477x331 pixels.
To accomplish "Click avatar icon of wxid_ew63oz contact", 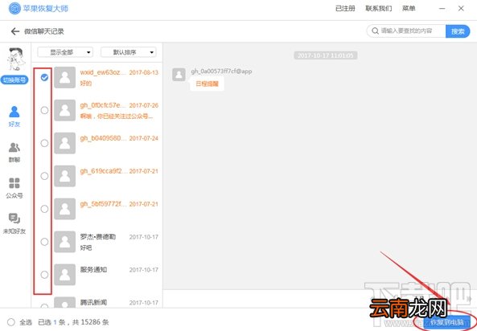I will [65, 77].
